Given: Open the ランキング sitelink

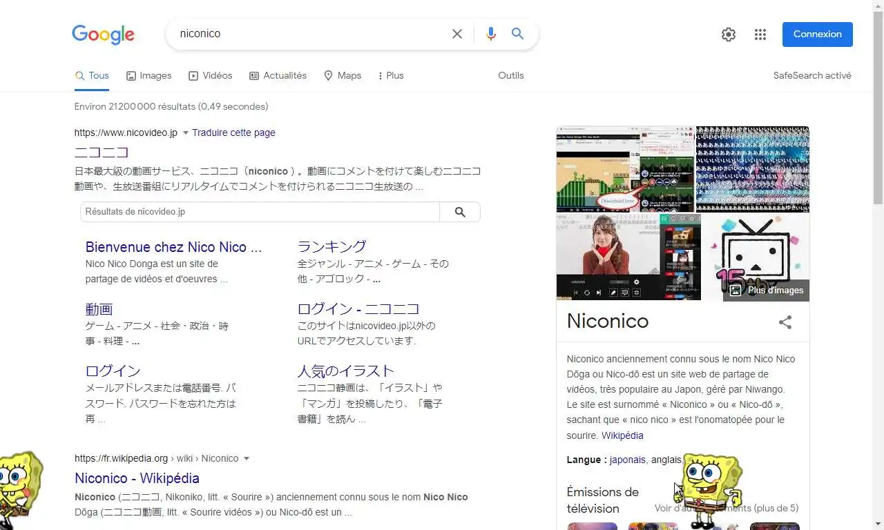Looking at the screenshot, I should pyautogui.click(x=331, y=246).
